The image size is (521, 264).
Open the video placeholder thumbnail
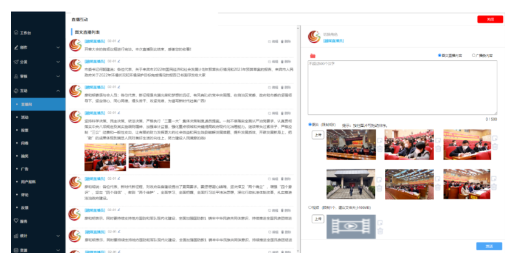click(x=351, y=226)
